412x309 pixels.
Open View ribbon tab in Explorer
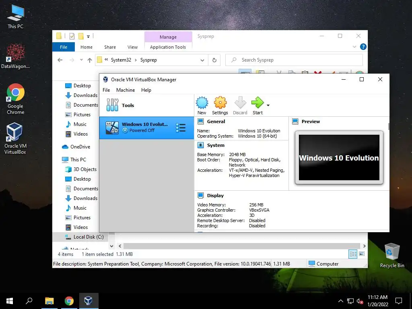pos(132,47)
